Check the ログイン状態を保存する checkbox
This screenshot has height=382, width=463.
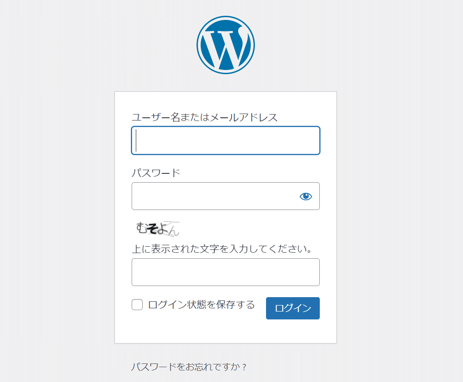(x=137, y=304)
